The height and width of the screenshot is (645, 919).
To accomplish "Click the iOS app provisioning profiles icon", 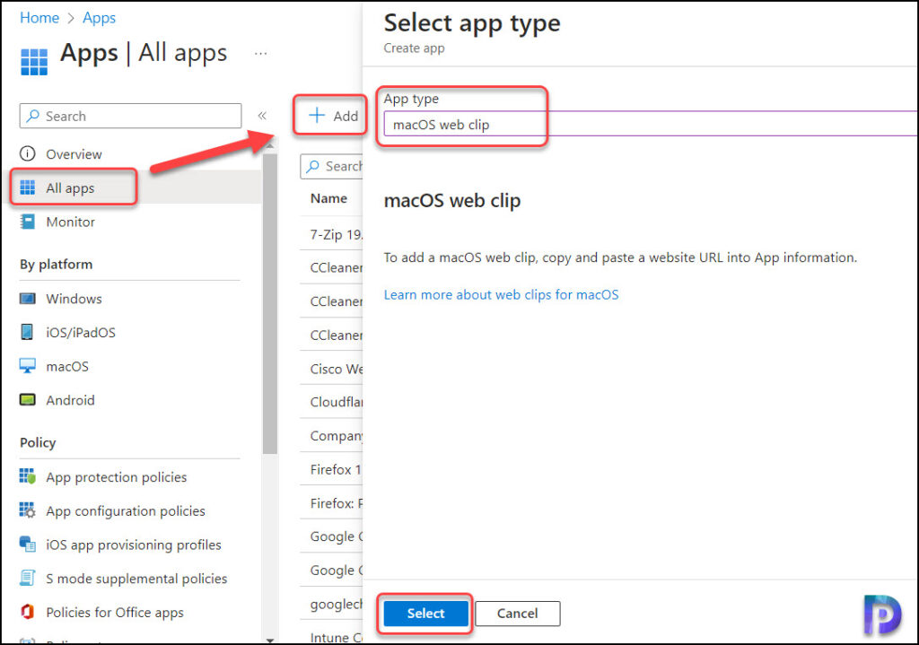I will 28,545.
